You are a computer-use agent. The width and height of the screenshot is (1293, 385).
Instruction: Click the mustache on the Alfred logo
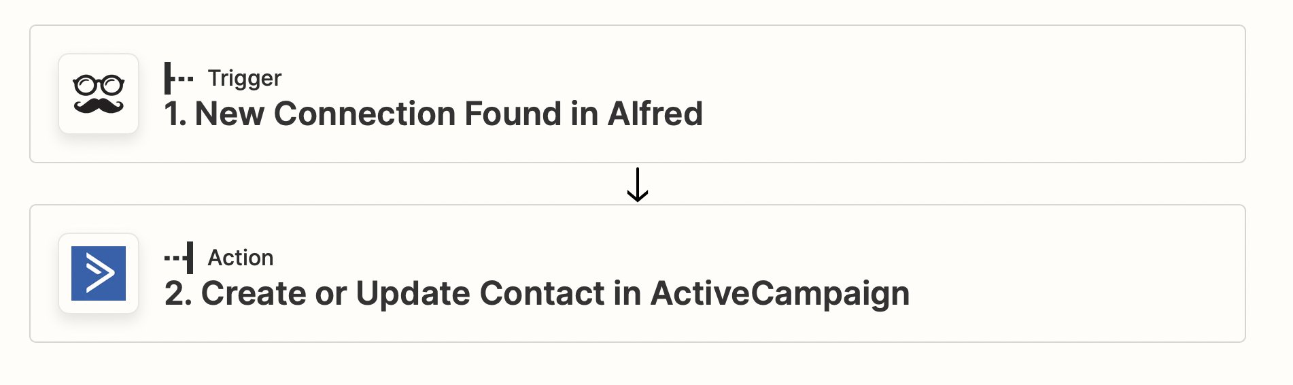pos(99,105)
